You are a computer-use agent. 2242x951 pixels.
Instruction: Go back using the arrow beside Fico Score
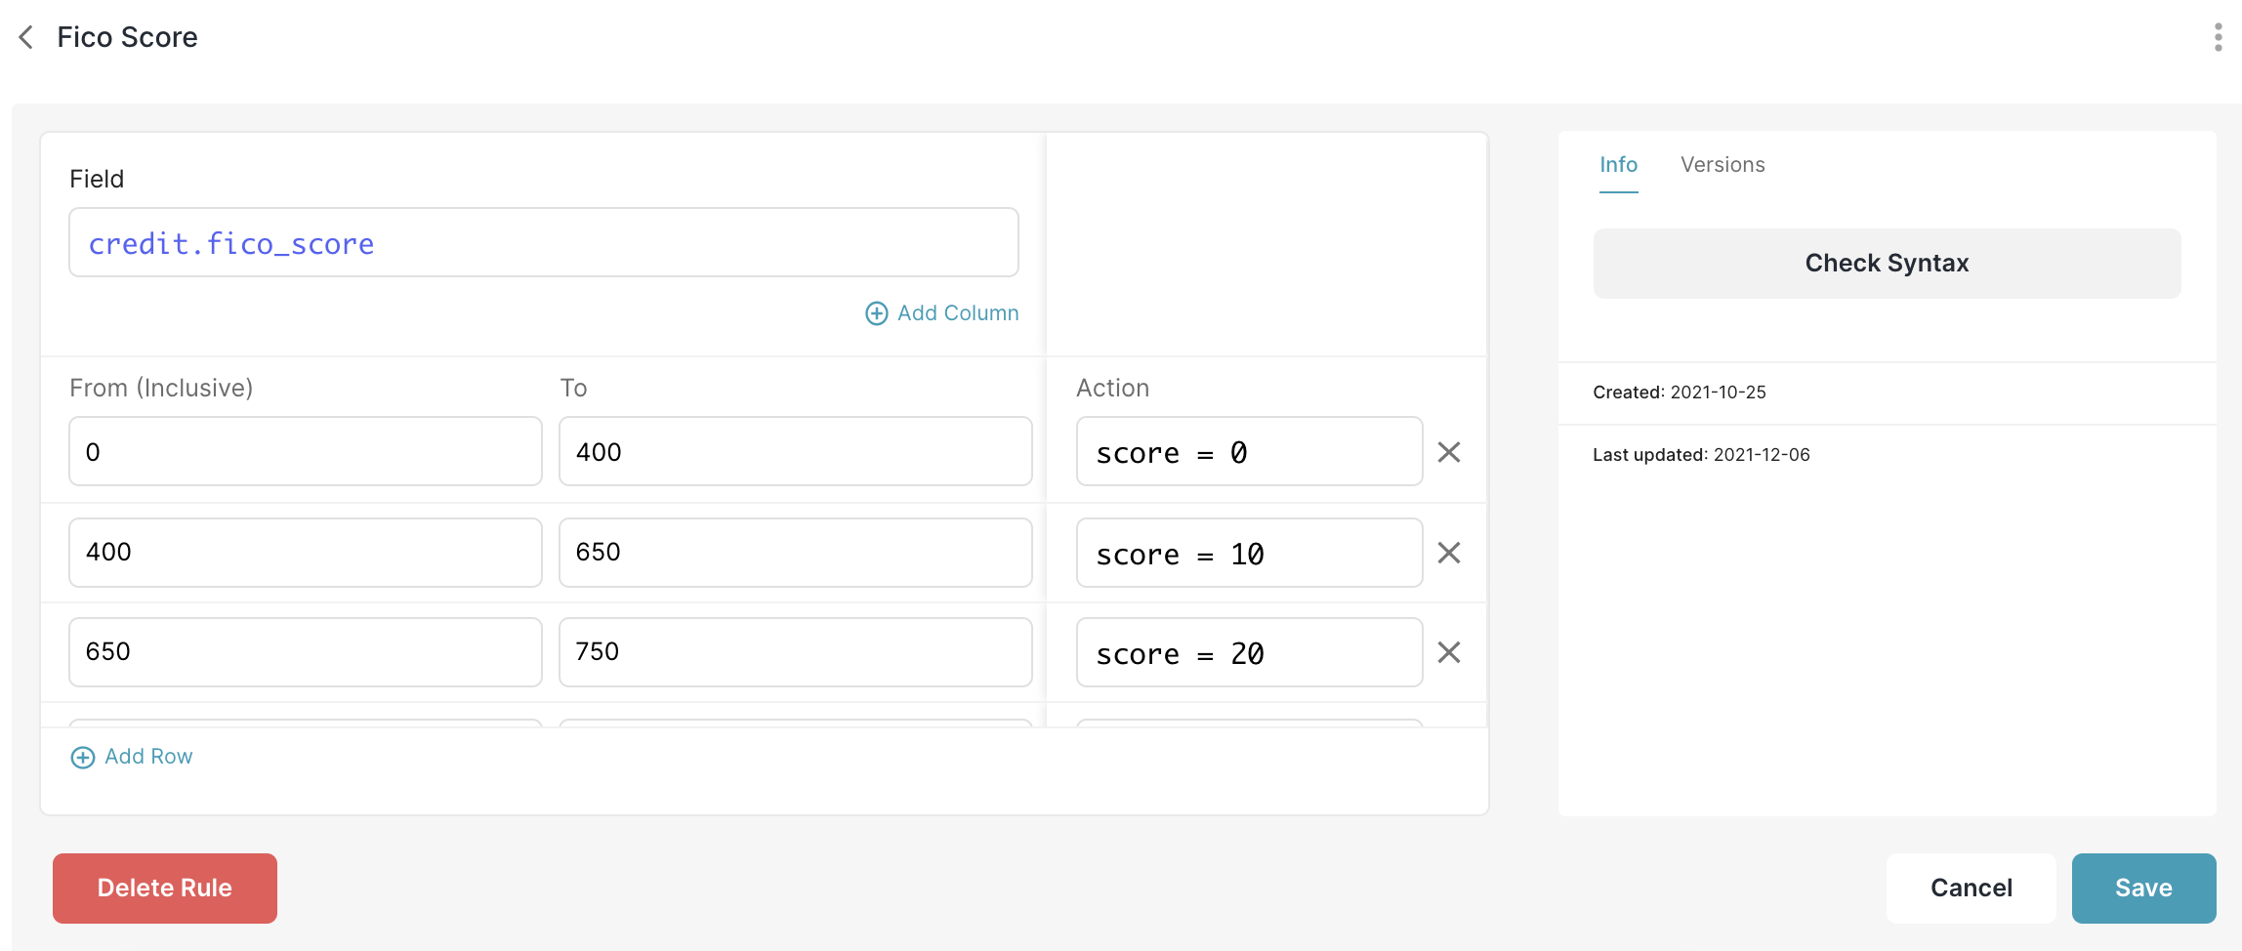[x=26, y=37]
